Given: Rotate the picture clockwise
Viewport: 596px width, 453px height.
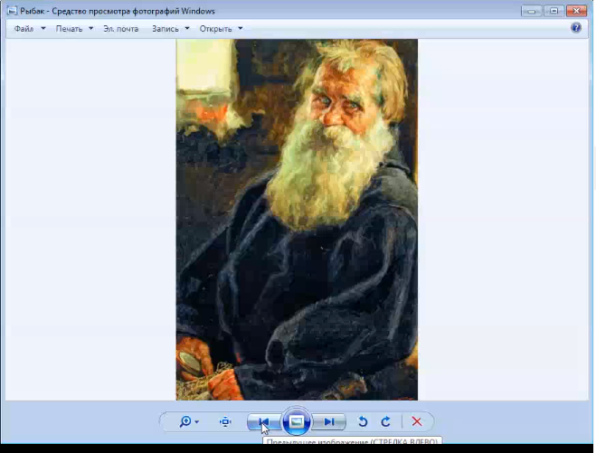Looking at the screenshot, I should [x=385, y=421].
